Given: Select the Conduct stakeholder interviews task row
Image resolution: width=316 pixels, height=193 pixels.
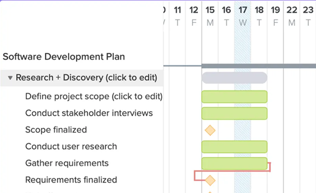Looking at the screenshot, I should [x=89, y=113].
